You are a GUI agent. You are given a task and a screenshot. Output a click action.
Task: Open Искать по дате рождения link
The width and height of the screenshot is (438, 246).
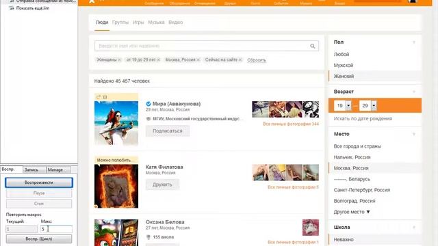pyautogui.click(x=363, y=118)
